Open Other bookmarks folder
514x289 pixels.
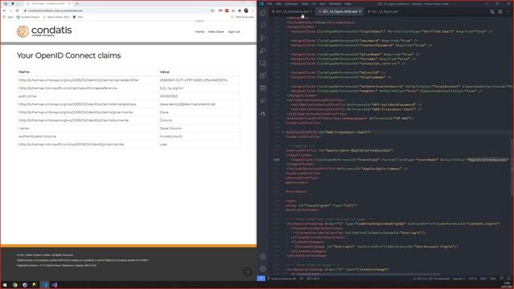(x=243, y=17)
